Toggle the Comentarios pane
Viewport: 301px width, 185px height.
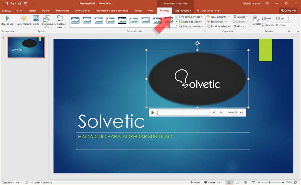coord(213,182)
